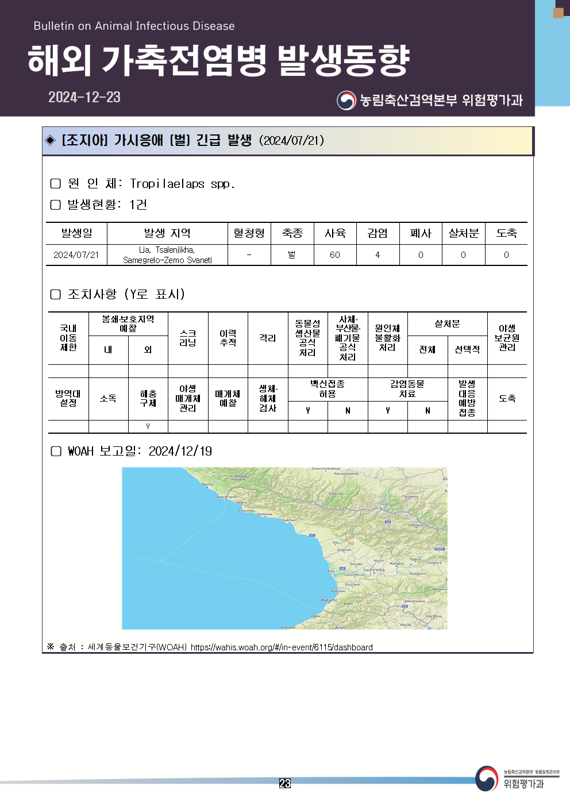Click the 생체·해체 검사 header
This screenshot has width=570, height=806.
(268, 398)
